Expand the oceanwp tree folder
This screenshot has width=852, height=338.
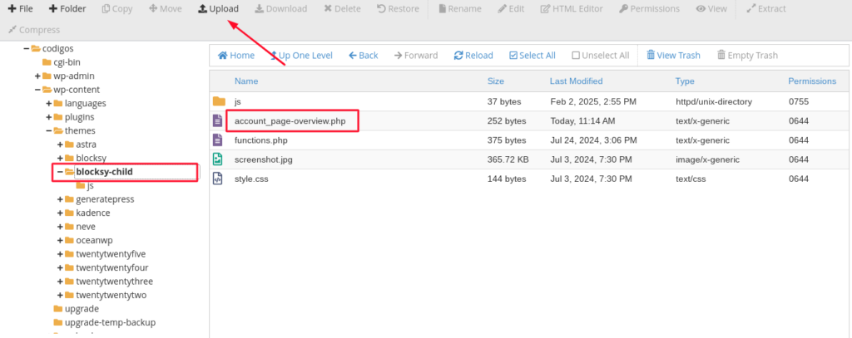[60, 240]
